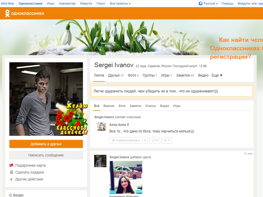Screen dimensions: 263x197
Task: Expand the Все проекты dropdown
Action: [x=120, y=4]
